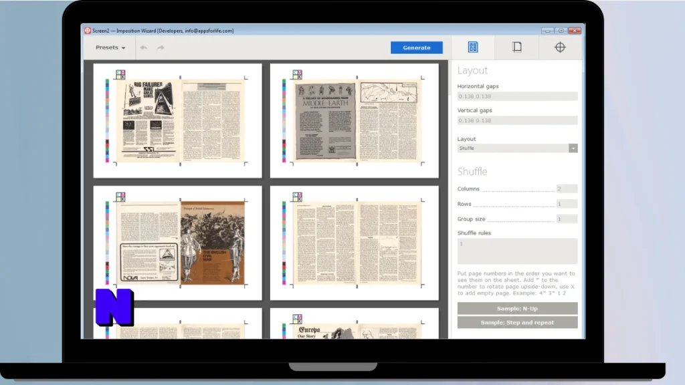Click the Sample: Step and repeat button
This screenshot has height=385, width=685.
(x=517, y=323)
